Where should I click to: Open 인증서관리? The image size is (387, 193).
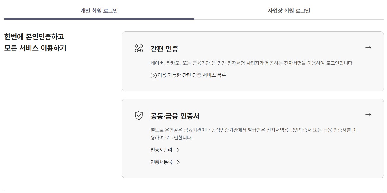[x=161, y=150]
